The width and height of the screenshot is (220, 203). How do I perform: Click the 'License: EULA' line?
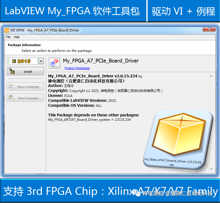point(60,96)
